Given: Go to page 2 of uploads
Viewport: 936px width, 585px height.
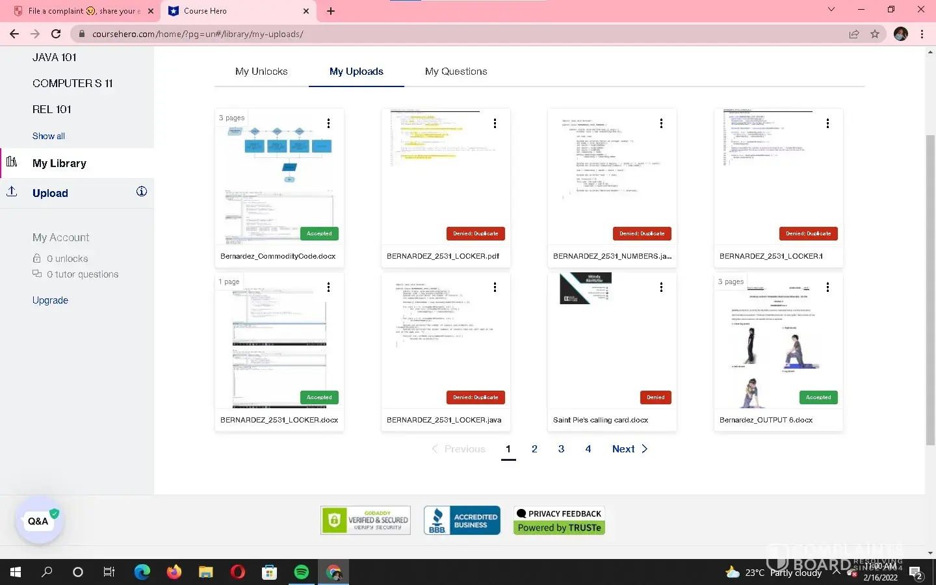Looking at the screenshot, I should (534, 448).
